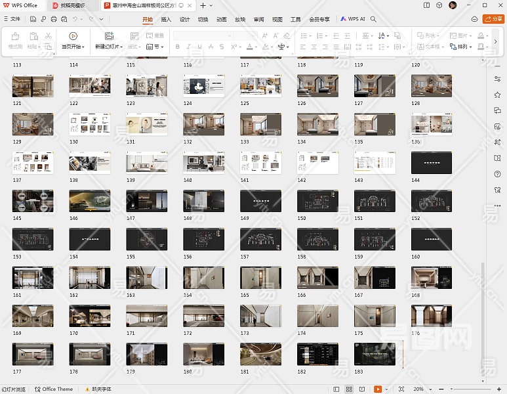Click the star icon in right sidebar
The height and width of the screenshot is (394, 507).
click(x=498, y=95)
